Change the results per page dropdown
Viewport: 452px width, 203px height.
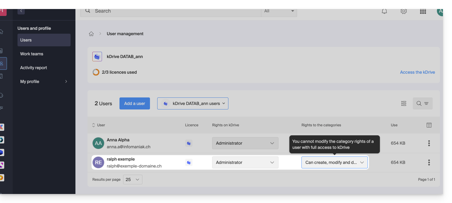[132, 180]
